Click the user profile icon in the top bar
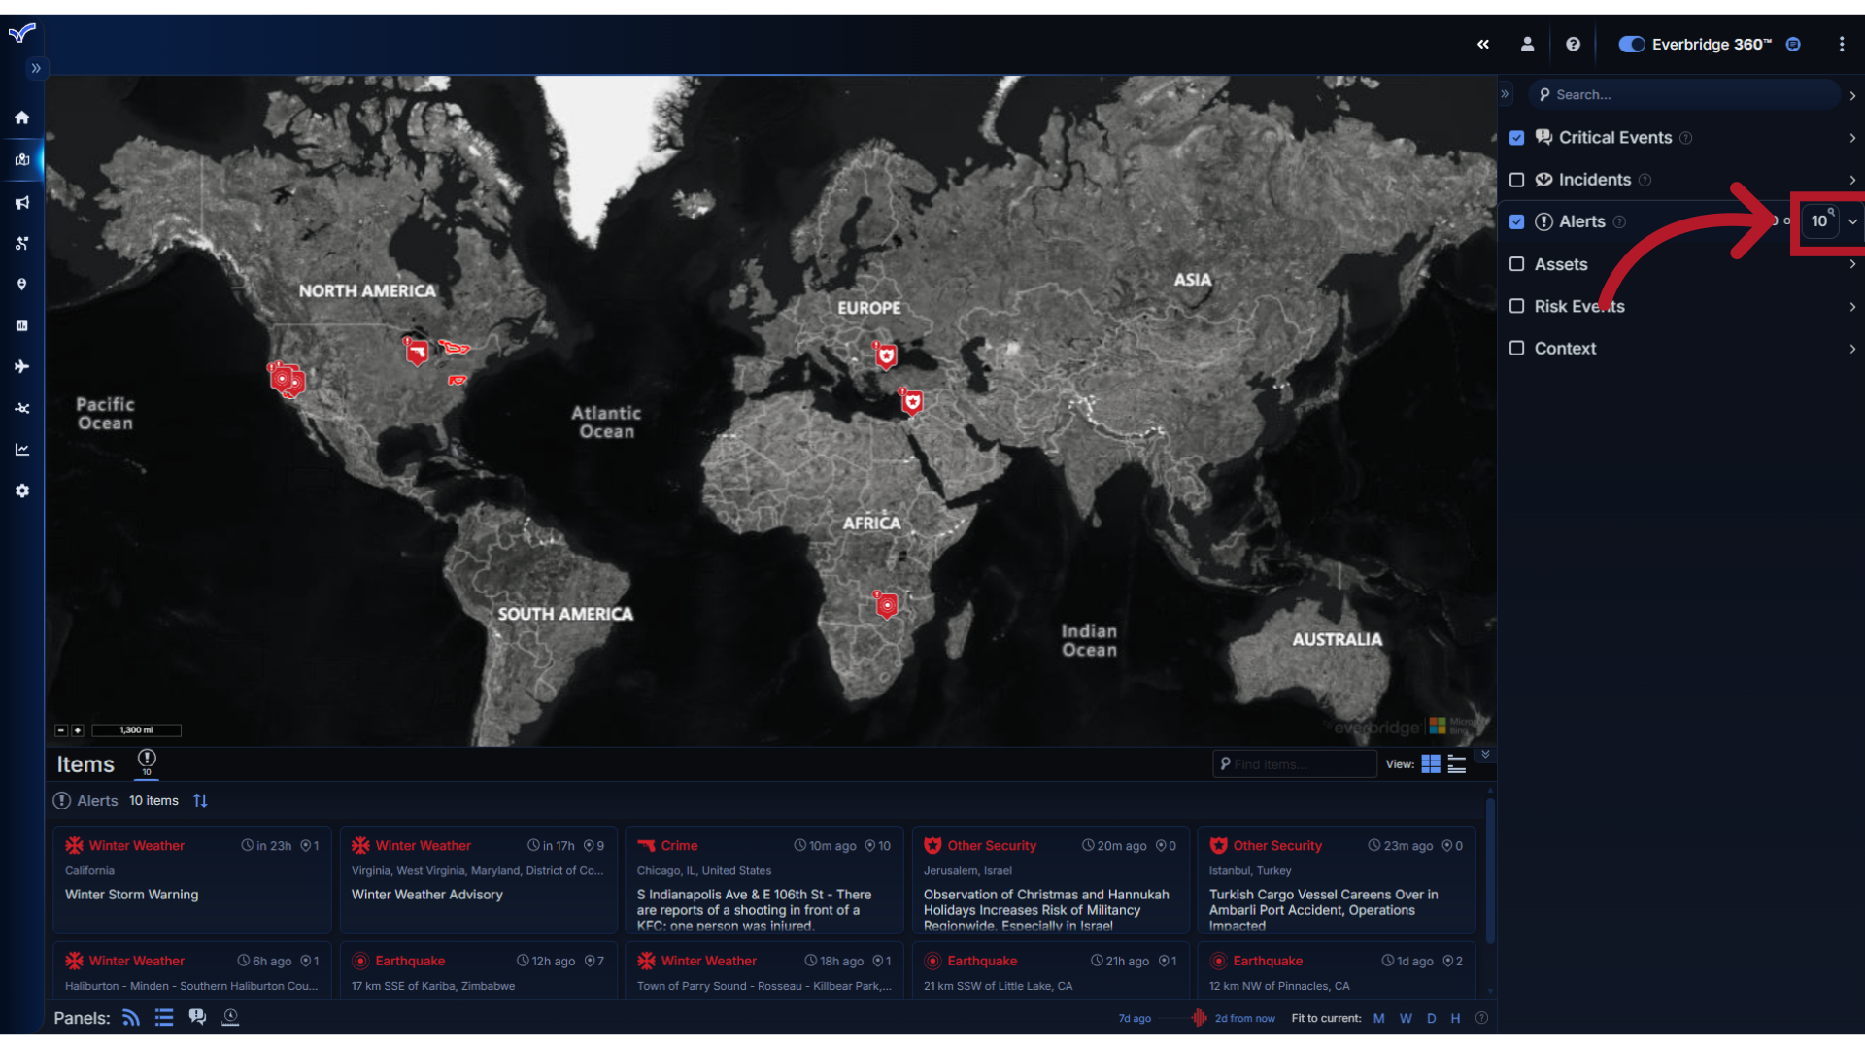This screenshot has height=1049, width=1865. click(1527, 44)
